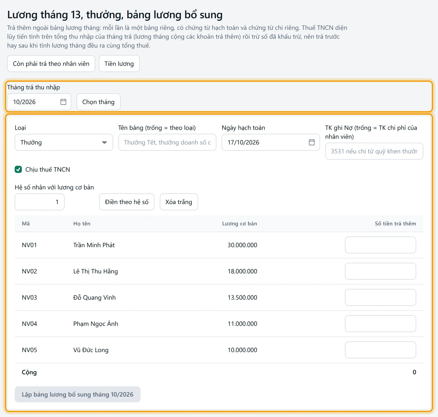
Task: Focus bonus amount field for Phạm Ngọc Ánh
Action: click(x=381, y=324)
